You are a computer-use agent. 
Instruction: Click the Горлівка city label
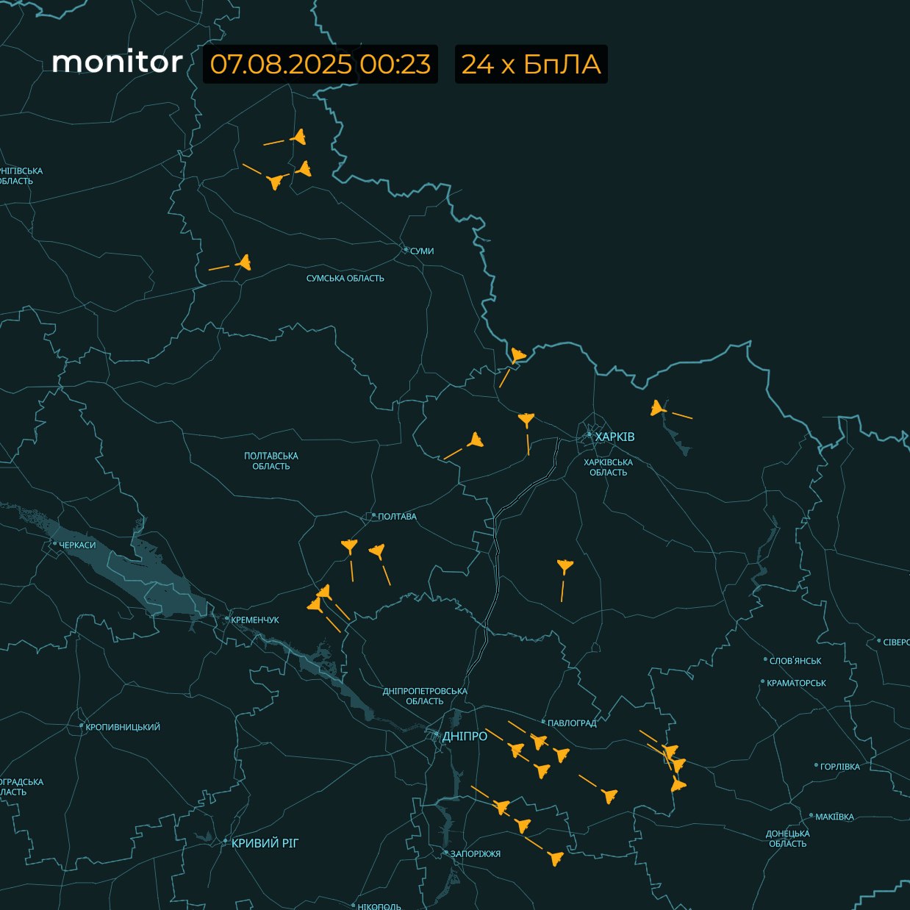(x=840, y=767)
